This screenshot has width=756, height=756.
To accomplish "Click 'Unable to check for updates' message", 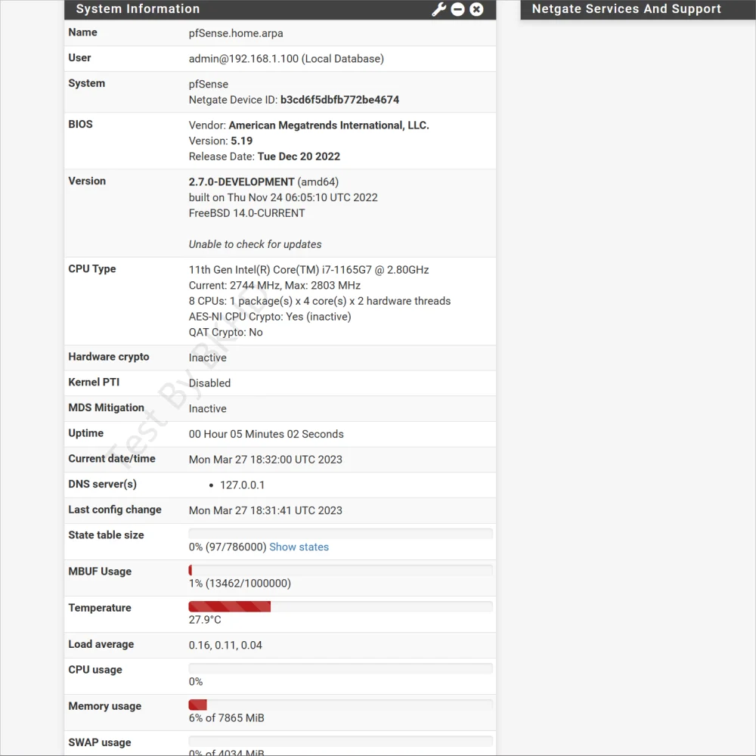I will 255,244.
